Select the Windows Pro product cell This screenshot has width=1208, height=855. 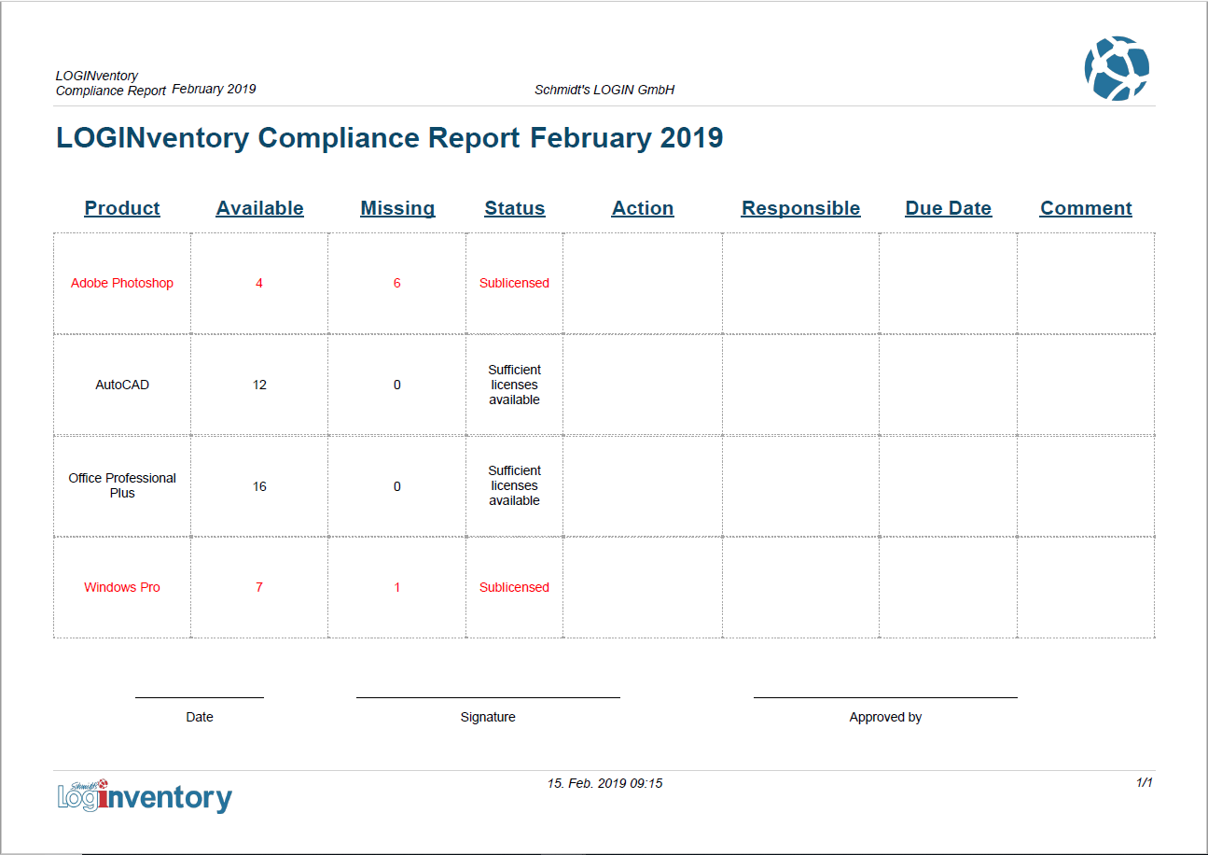(x=122, y=587)
